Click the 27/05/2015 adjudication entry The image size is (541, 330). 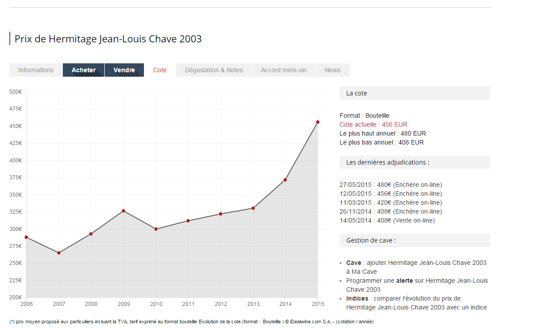(x=391, y=185)
